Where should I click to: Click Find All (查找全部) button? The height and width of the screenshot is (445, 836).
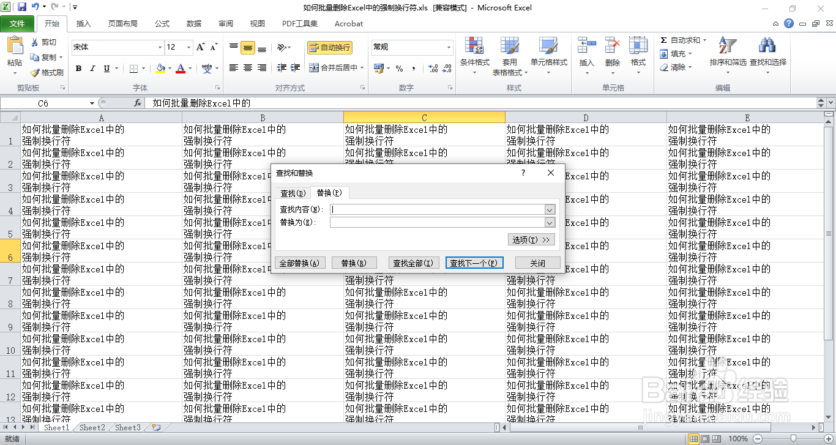(413, 263)
